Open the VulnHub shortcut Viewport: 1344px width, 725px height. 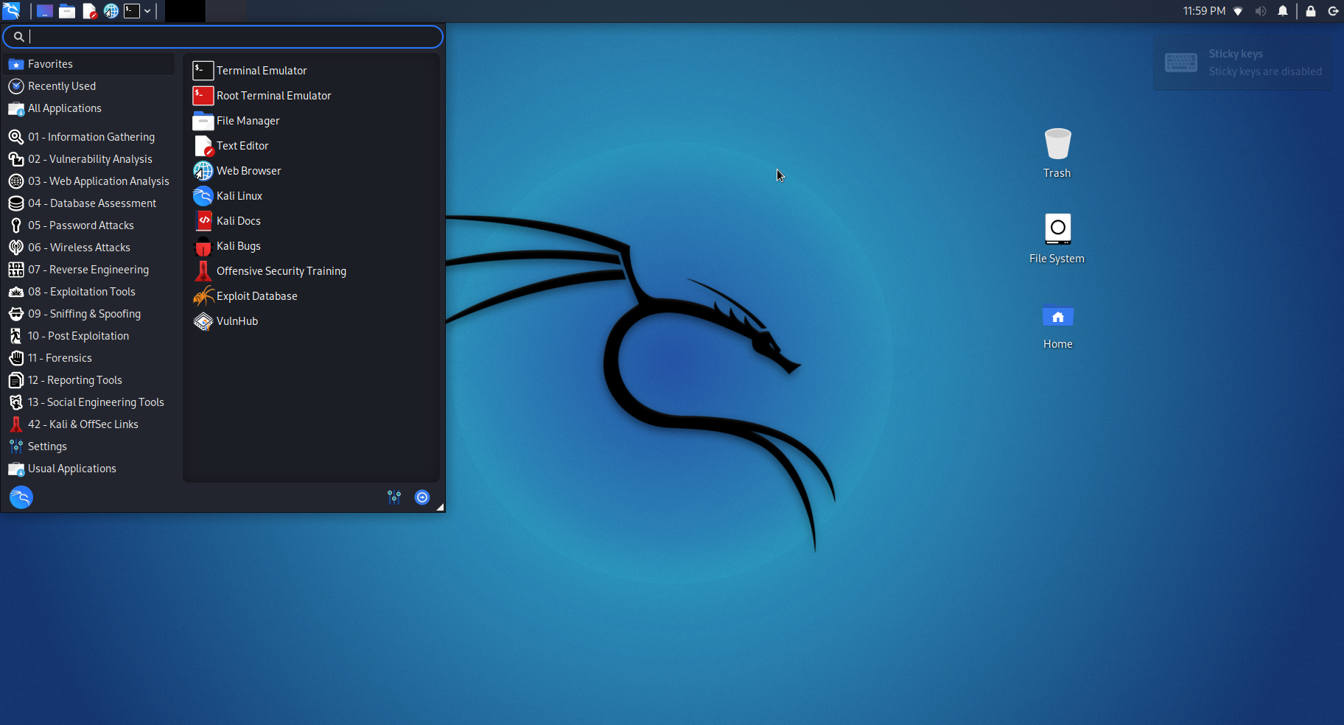coord(237,321)
